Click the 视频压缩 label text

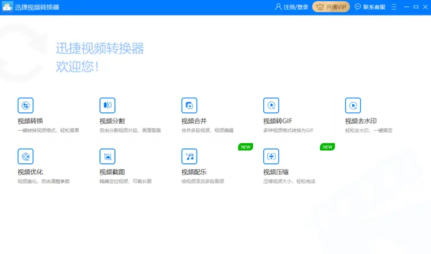276,172
